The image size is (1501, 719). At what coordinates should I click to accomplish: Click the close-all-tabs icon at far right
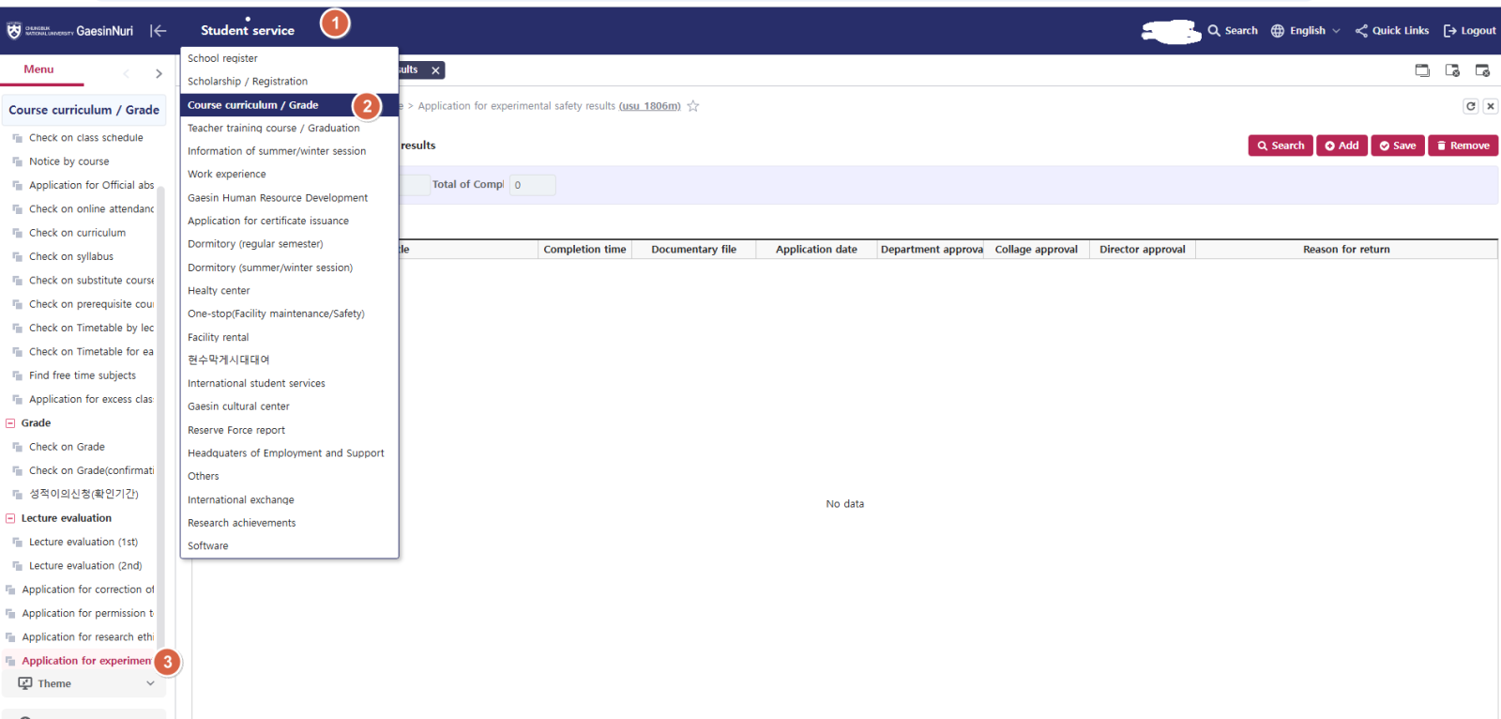(x=1482, y=70)
